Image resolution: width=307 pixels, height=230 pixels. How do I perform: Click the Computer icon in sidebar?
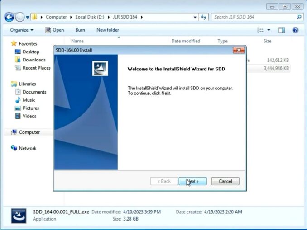point(14,132)
